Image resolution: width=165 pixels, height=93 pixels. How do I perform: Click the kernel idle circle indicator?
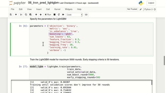155,9
